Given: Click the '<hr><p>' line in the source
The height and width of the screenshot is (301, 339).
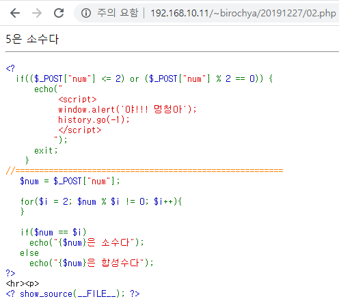Looking at the screenshot, I should coord(23,283).
